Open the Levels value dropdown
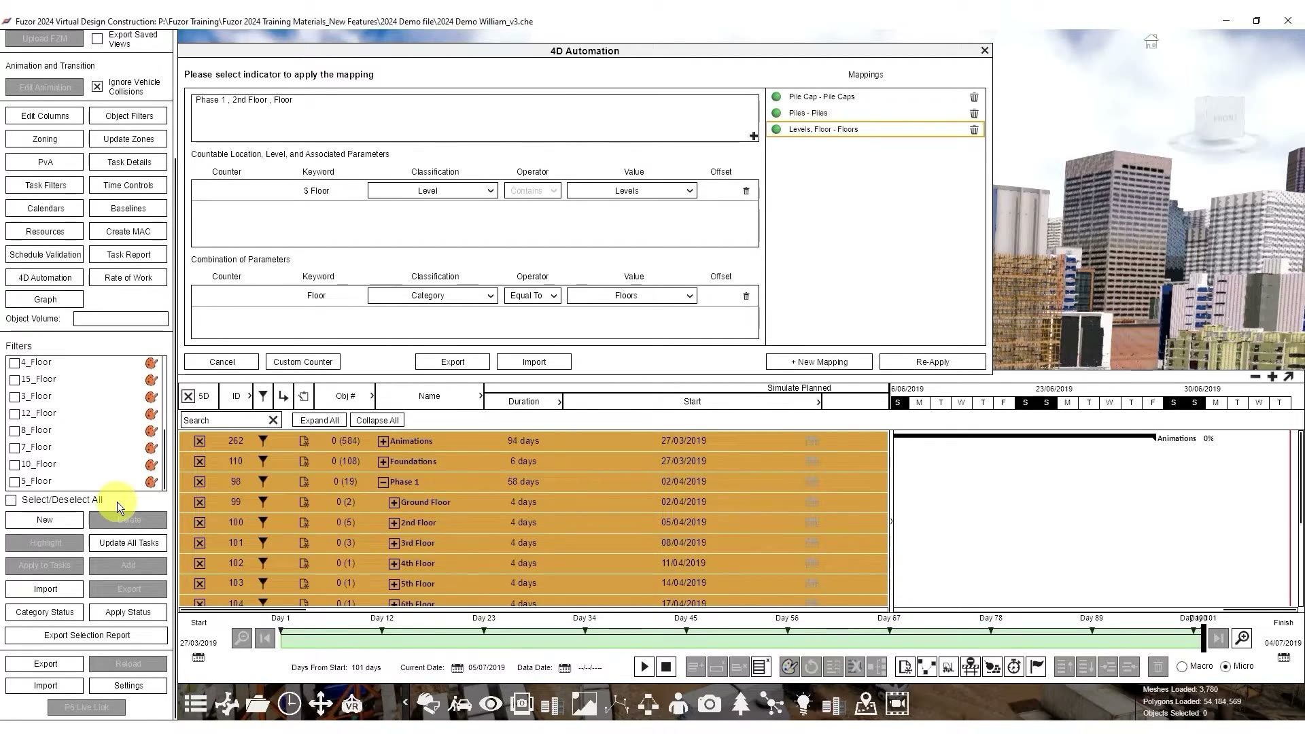The width and height of the screenshot is (1305, 734). click(x=631, y=191)
